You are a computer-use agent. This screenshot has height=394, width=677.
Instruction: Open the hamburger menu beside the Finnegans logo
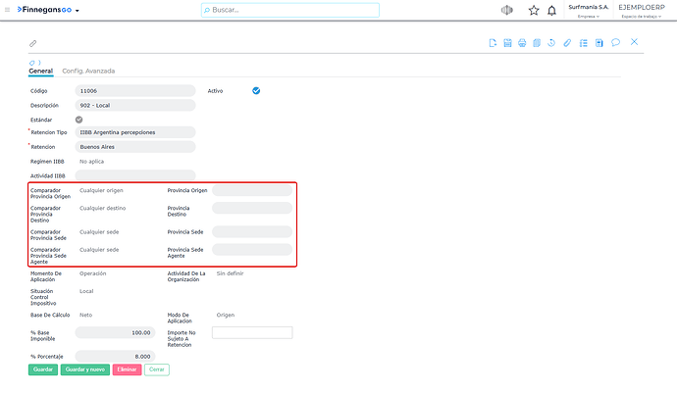[7, 10]
